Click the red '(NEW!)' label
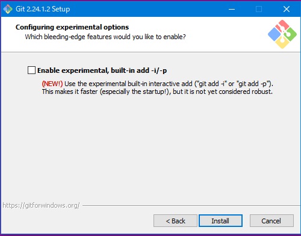This screenshot has height=236, width=301. 52,84
